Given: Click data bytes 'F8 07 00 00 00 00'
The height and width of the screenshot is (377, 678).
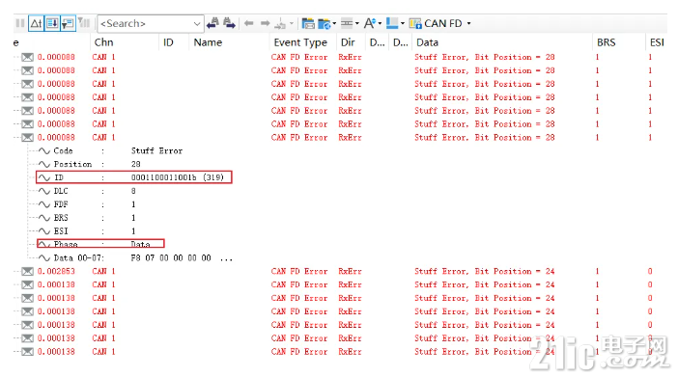Looking at the screenshot, I should (x=171, y=257).
